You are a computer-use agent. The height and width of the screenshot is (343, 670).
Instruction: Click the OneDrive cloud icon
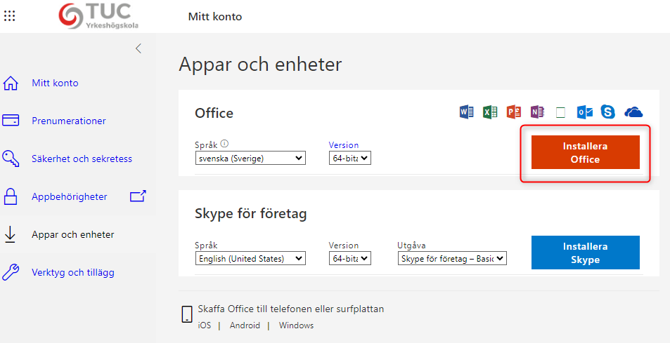tap(633, 112)
